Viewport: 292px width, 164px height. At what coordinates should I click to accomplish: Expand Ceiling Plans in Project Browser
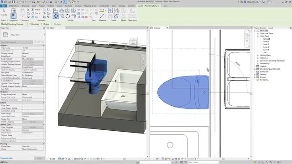pyautogui.click(x=258, y=55)
